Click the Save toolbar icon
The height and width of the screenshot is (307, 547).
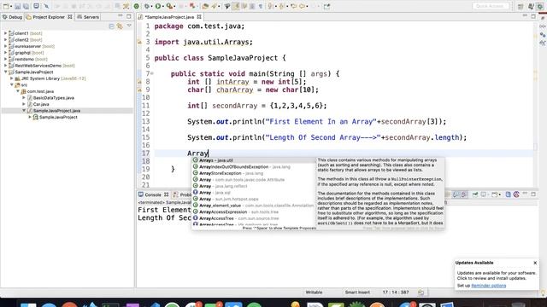coord(17,6)
